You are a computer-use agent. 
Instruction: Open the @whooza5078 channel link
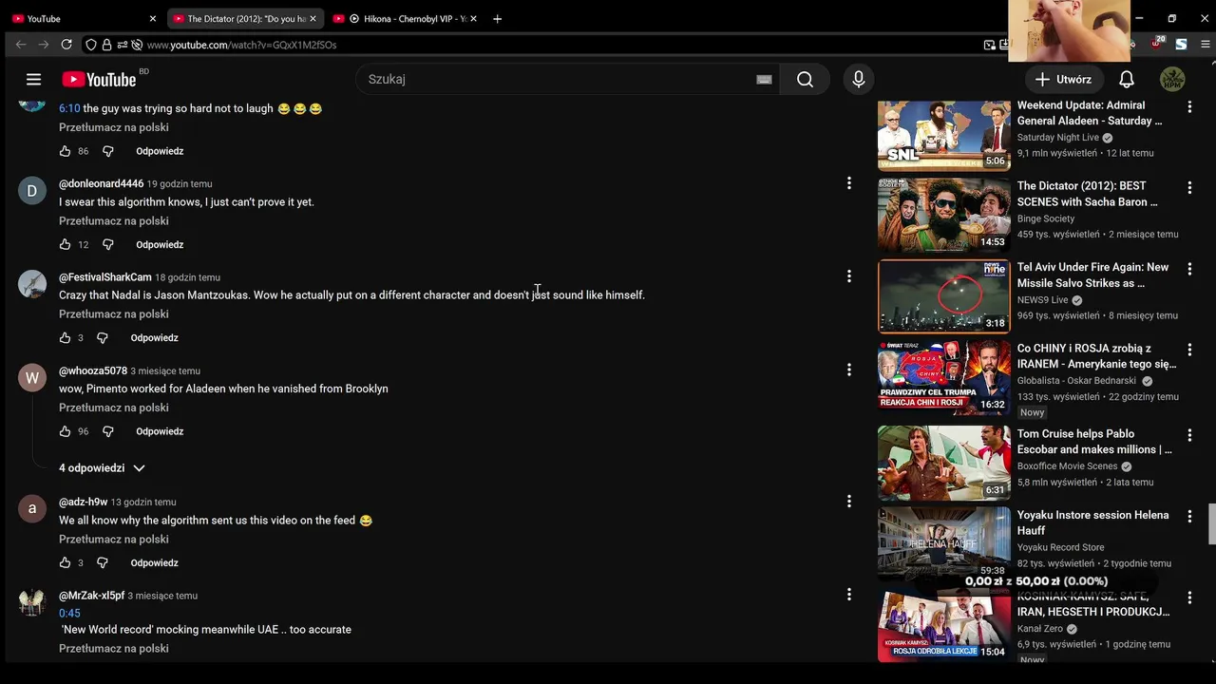93,370
